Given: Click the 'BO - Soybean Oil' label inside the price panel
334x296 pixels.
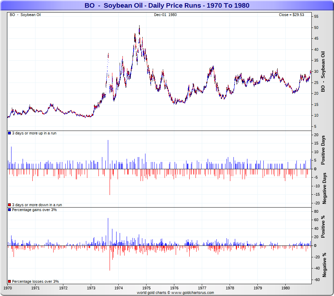Looking at the screenshot, I should (x=25, y=15).
